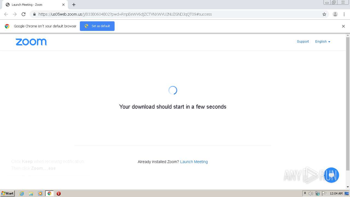Image resolution: width=350 pixels, height=197 pixels.
Task: Show hidden tray icons arrow
Action: (x=305, y=193)
